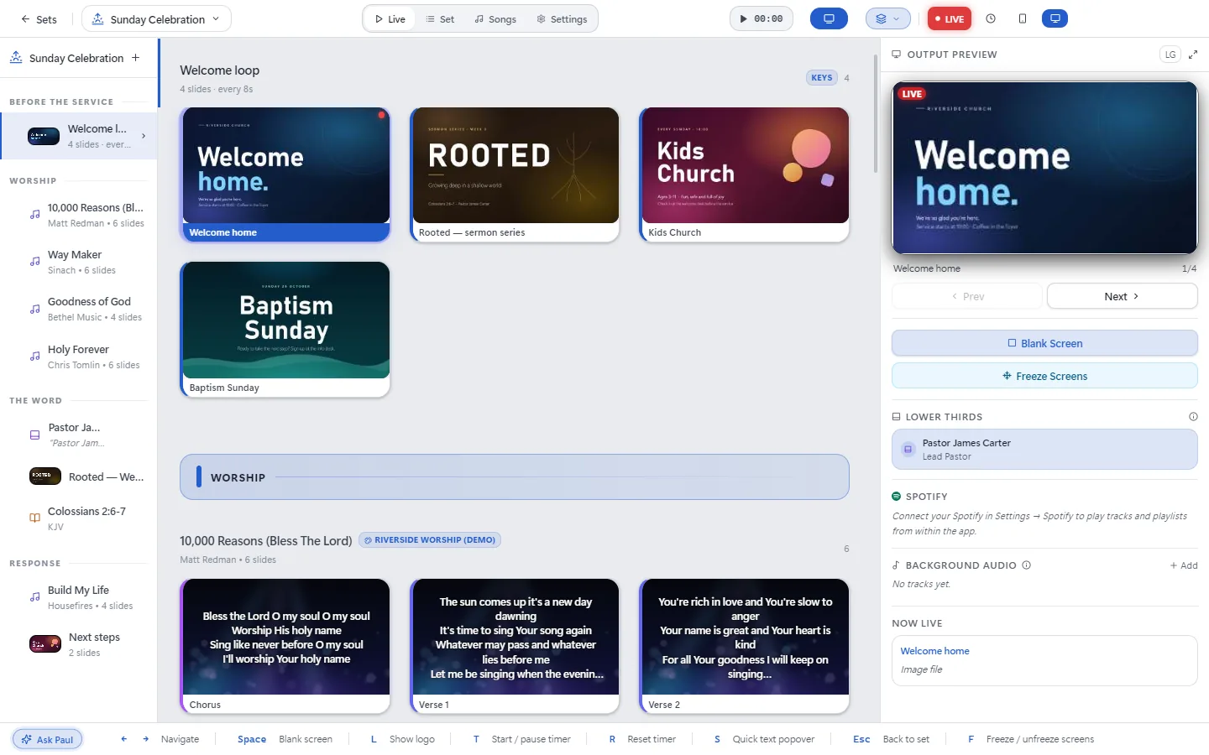Go back to Sets
This screenshot has width=1209, height=755.
click(x=39, y=19)
